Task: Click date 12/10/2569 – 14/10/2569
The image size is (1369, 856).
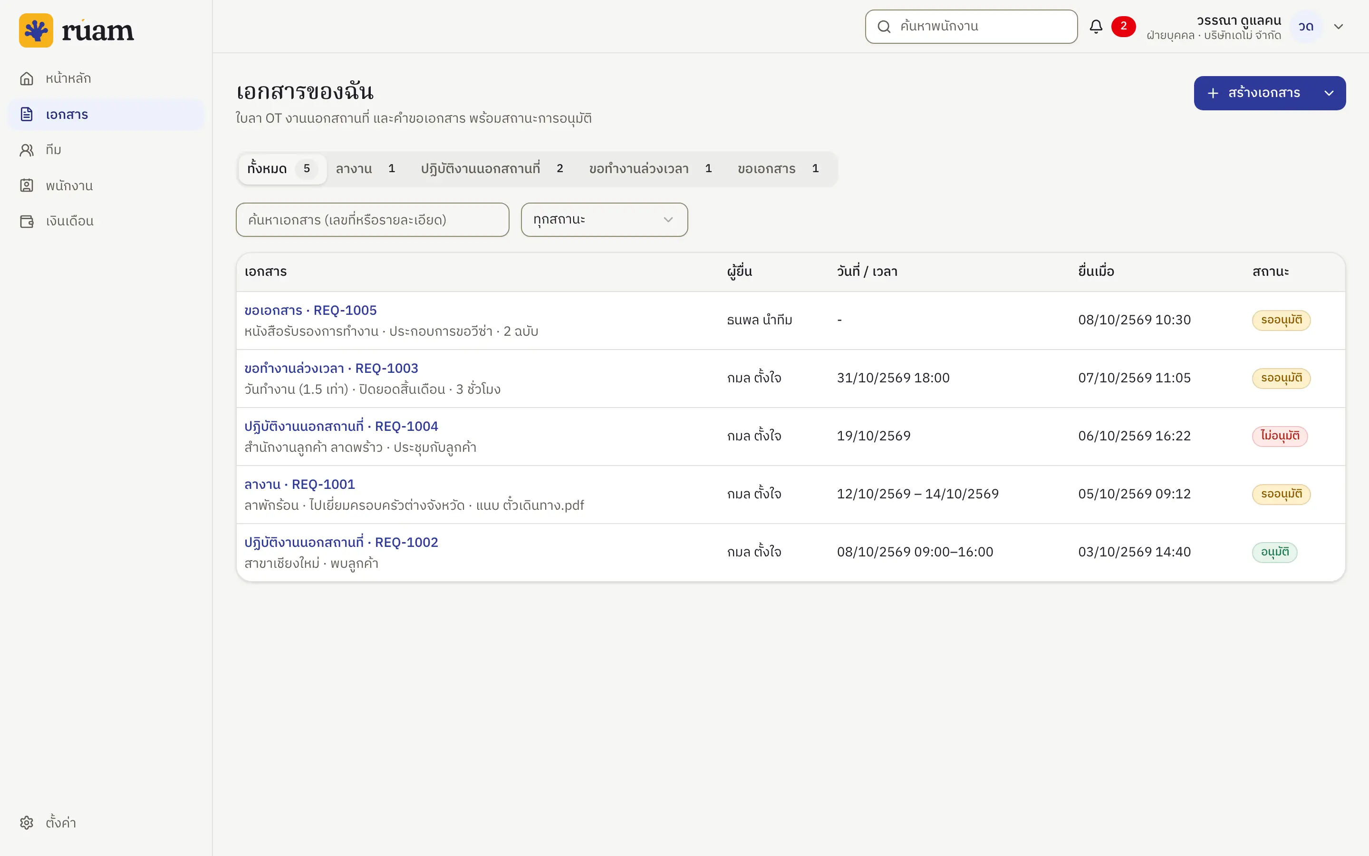Action: [x=917, y=494]
